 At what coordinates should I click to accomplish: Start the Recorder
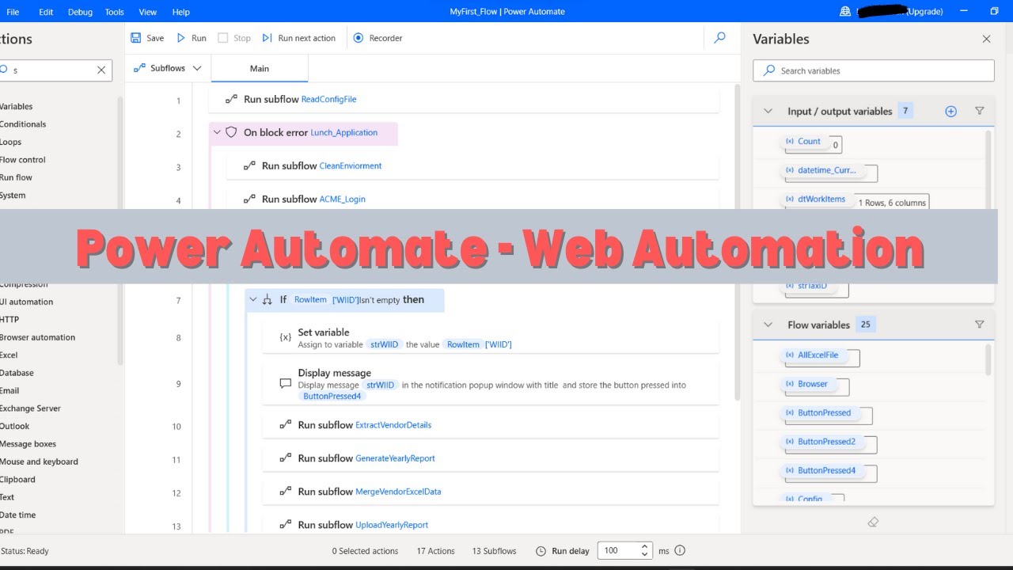378,38
